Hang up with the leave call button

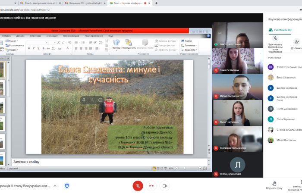(x=151, y=186)
